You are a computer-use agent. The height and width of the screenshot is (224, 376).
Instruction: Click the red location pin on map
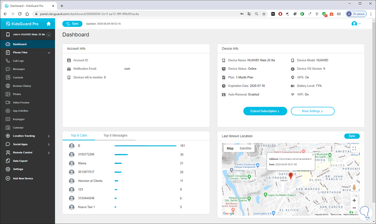pos(290,176)
